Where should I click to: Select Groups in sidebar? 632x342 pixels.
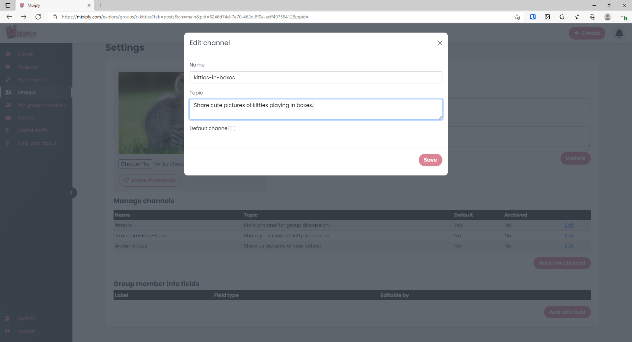tap(27, 92)
